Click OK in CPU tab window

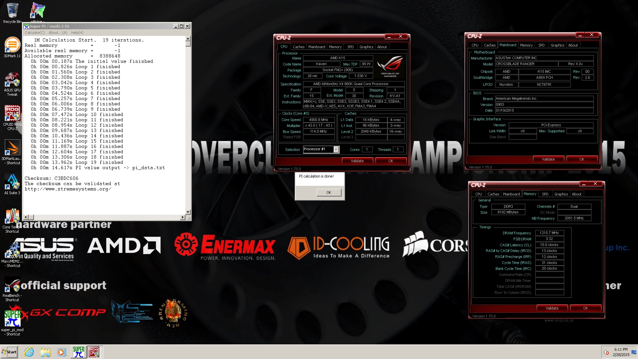click(391, 161)
